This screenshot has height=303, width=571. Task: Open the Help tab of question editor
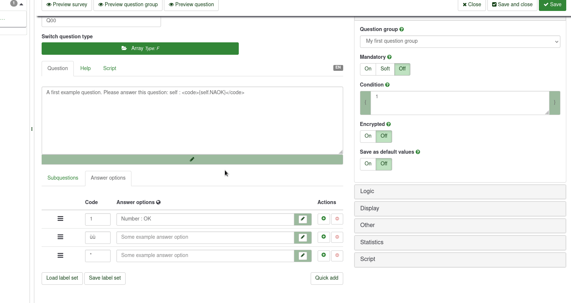(85, 69)
